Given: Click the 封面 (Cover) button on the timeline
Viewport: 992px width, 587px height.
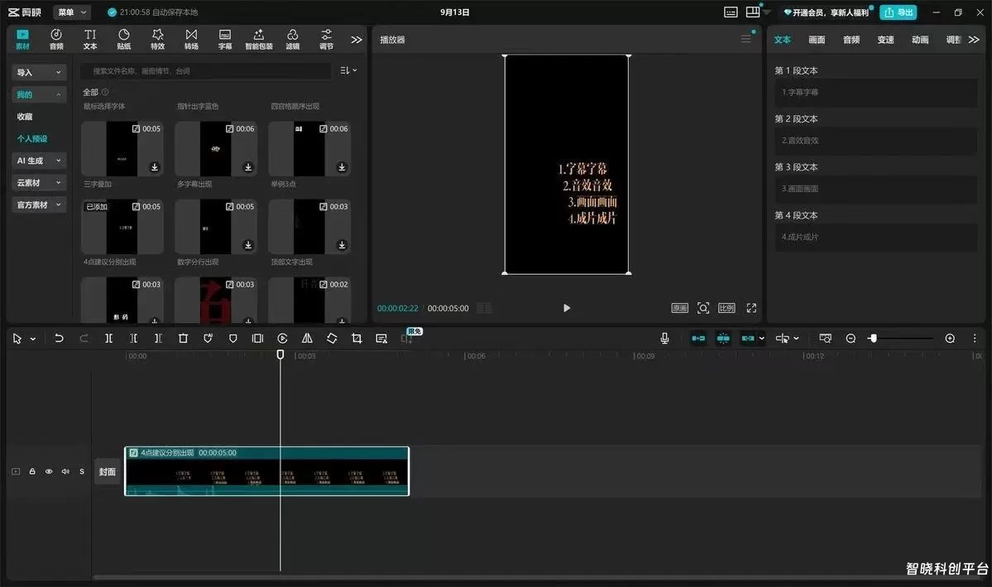Looking at the screenshot, I should (x=108, y=471).
